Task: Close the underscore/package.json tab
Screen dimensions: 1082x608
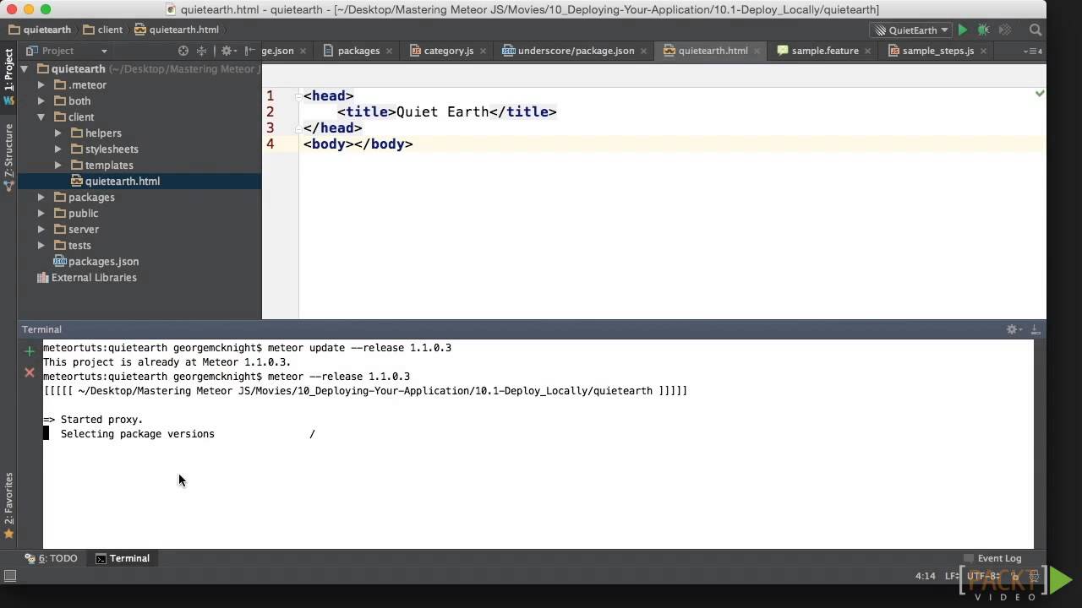Action: click(x=643, y=51)
